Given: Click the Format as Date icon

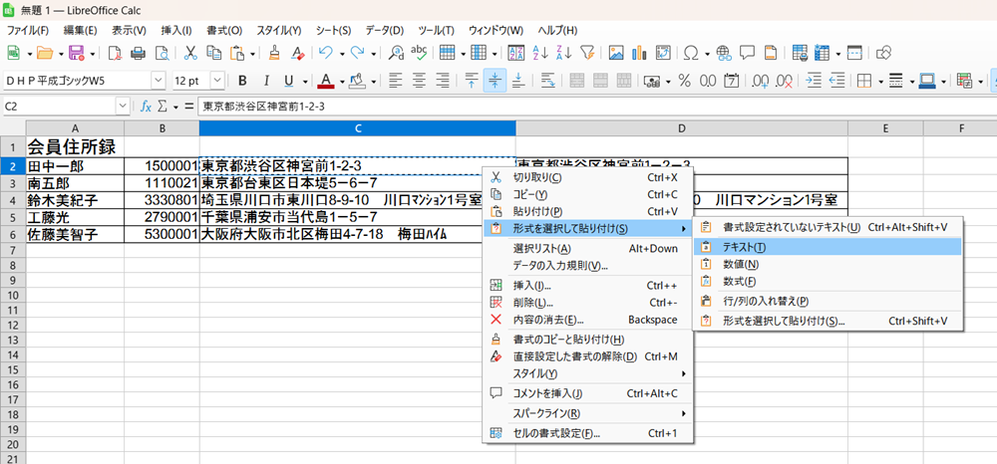Looking at the screenshot, I should tap(731, 81).
